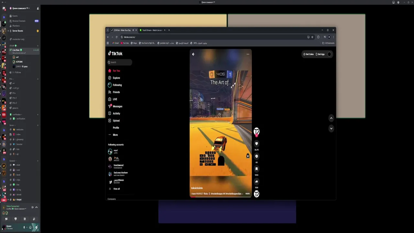This screenshot has height=233, width=414.
Task: Open the Following feed in TikTok
Action: point(115,85)
